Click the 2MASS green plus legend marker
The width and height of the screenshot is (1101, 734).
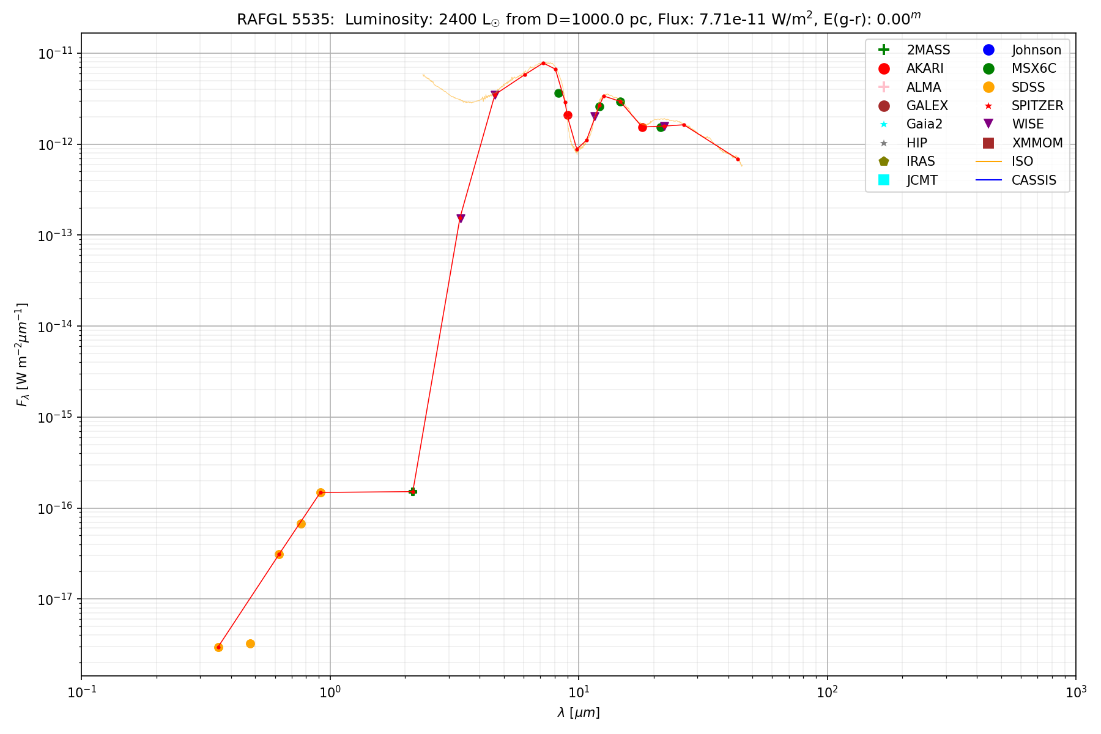coord(883,50)
